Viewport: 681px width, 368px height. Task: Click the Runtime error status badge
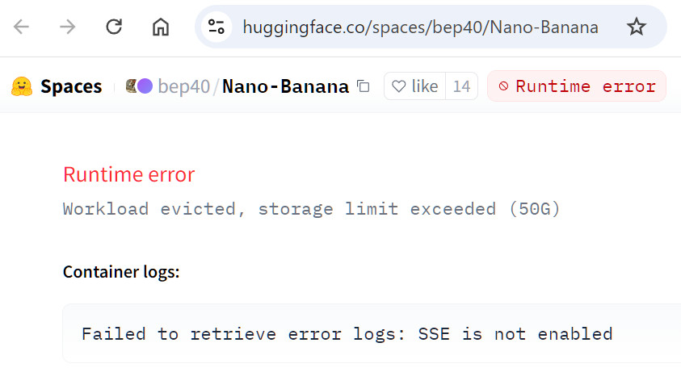tap(577, 86)
